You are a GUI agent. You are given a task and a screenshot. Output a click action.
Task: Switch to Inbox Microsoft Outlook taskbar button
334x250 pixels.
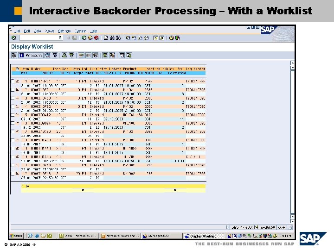click(x=78, y=236)
